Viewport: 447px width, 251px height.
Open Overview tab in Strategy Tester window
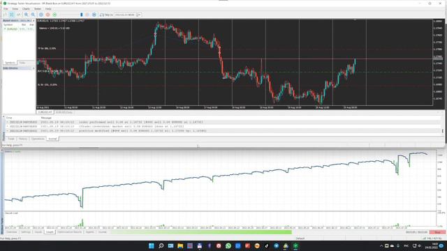click(12, 232)
